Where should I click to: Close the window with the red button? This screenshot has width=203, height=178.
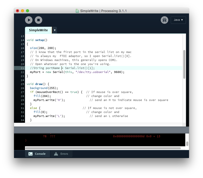17,11
